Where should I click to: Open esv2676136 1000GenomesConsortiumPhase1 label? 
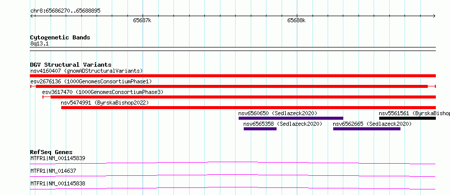91,81
